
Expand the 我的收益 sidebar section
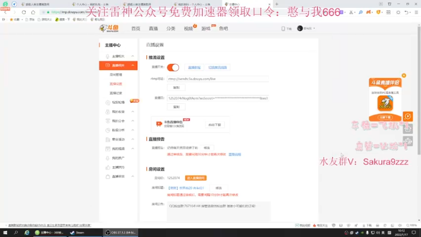click(x=133, y=112)
